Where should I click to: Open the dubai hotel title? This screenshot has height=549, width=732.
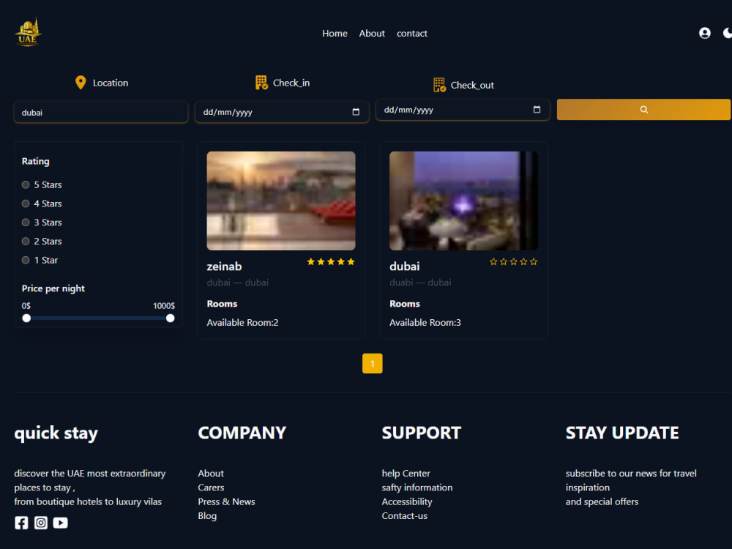tap(404, 266)
